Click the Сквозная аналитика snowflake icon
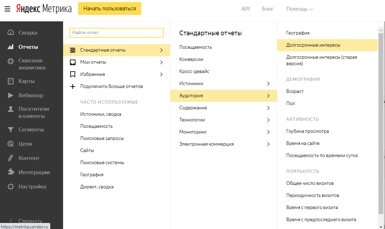Image resolution: width=385 pixels, height=229 pixels. click(11, 61)
